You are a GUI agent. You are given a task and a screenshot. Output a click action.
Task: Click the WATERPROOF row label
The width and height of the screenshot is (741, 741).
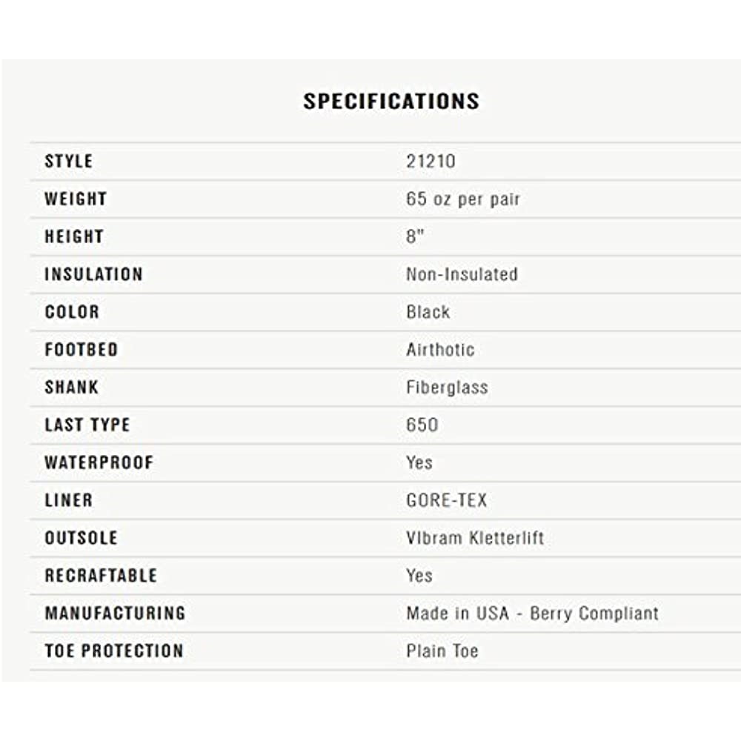(x=99, y=463)
